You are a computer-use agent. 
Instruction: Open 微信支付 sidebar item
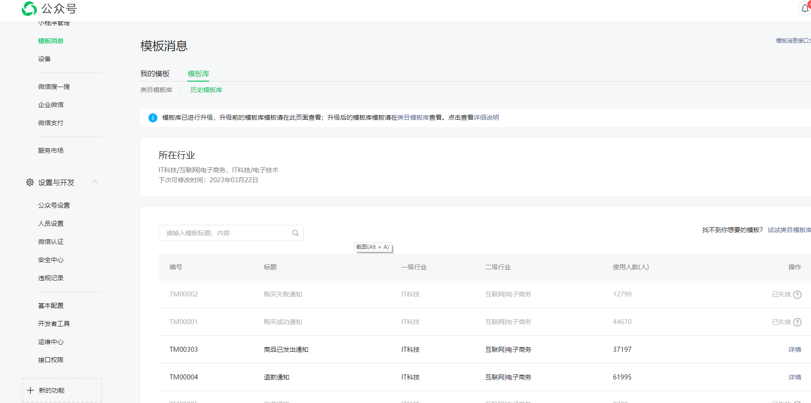coord(51,123)
